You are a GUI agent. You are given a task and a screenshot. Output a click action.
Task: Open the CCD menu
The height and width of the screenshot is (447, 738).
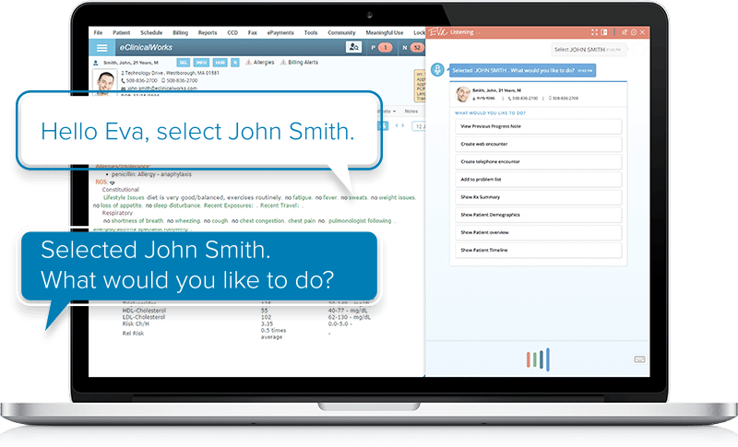[232, 32]
